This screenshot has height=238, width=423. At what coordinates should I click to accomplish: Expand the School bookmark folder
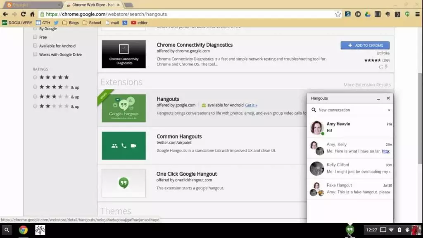tap(92, 23)
